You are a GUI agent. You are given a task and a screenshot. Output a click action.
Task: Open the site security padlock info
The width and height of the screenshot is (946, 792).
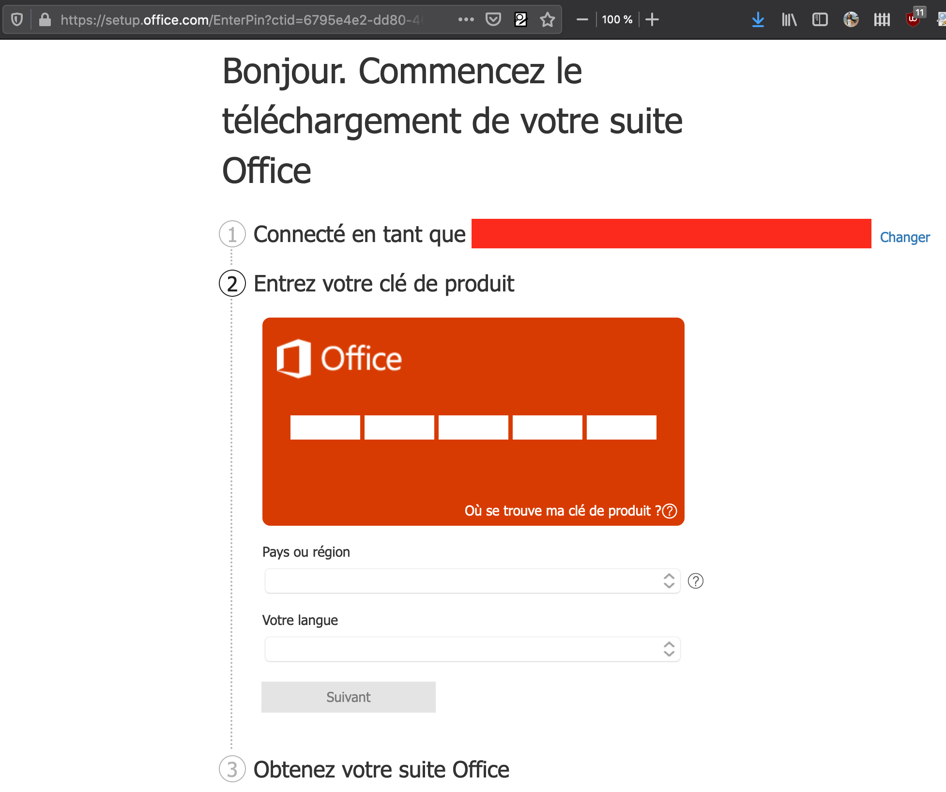pos(45,20)
